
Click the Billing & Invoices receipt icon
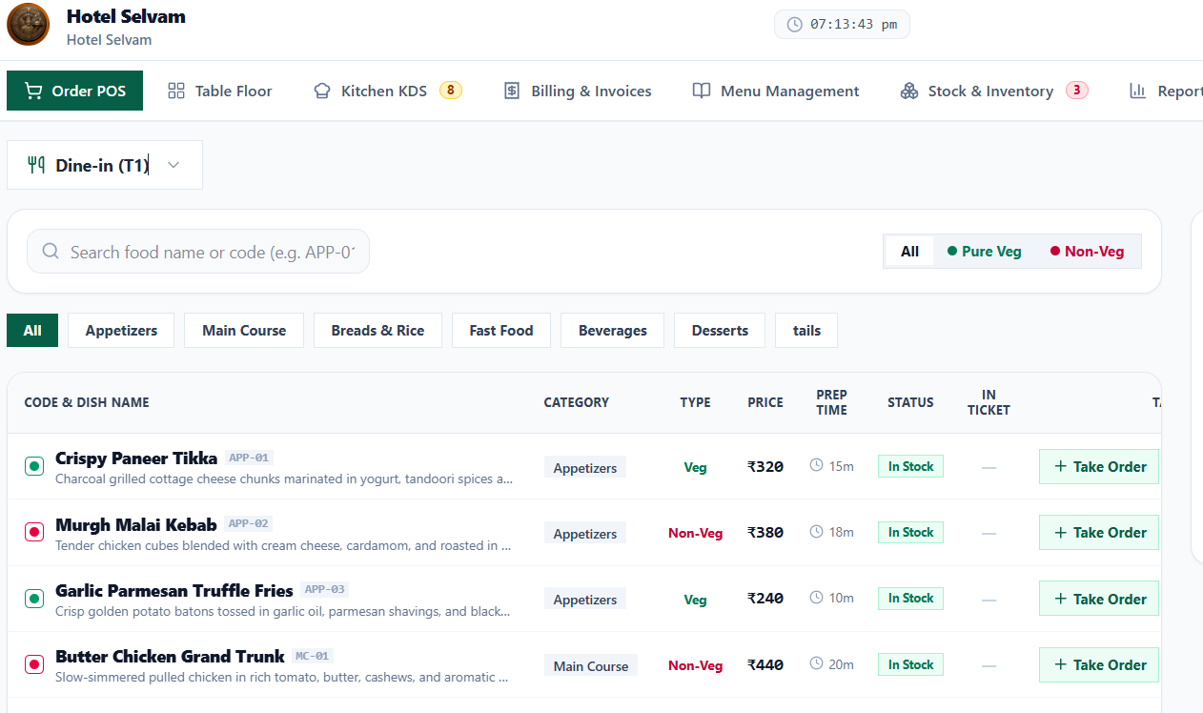[x=512, y=92]
